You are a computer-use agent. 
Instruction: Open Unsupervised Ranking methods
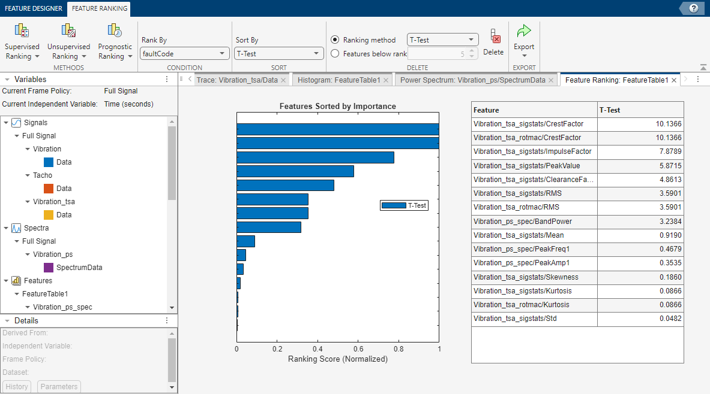pyautogui.click(x=68, y=42)
